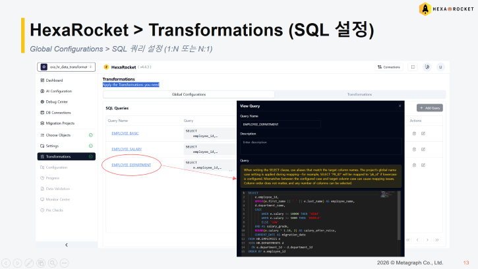Open Migration Projects page
Viewport: 478px width, 269px height.
tap(60, 123)
